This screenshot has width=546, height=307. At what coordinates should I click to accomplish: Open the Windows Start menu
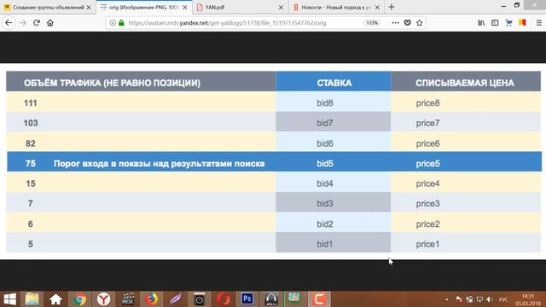tap(9, 299)
